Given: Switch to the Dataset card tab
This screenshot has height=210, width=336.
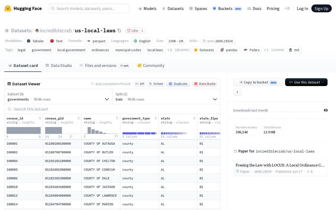Looking at the screenshot, I should pos(23,65).
